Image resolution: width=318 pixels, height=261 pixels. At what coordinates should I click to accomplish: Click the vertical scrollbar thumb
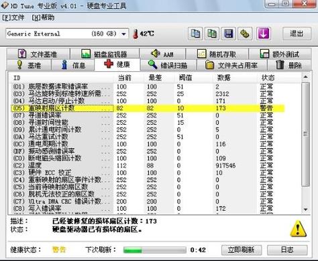click(305, 134)
